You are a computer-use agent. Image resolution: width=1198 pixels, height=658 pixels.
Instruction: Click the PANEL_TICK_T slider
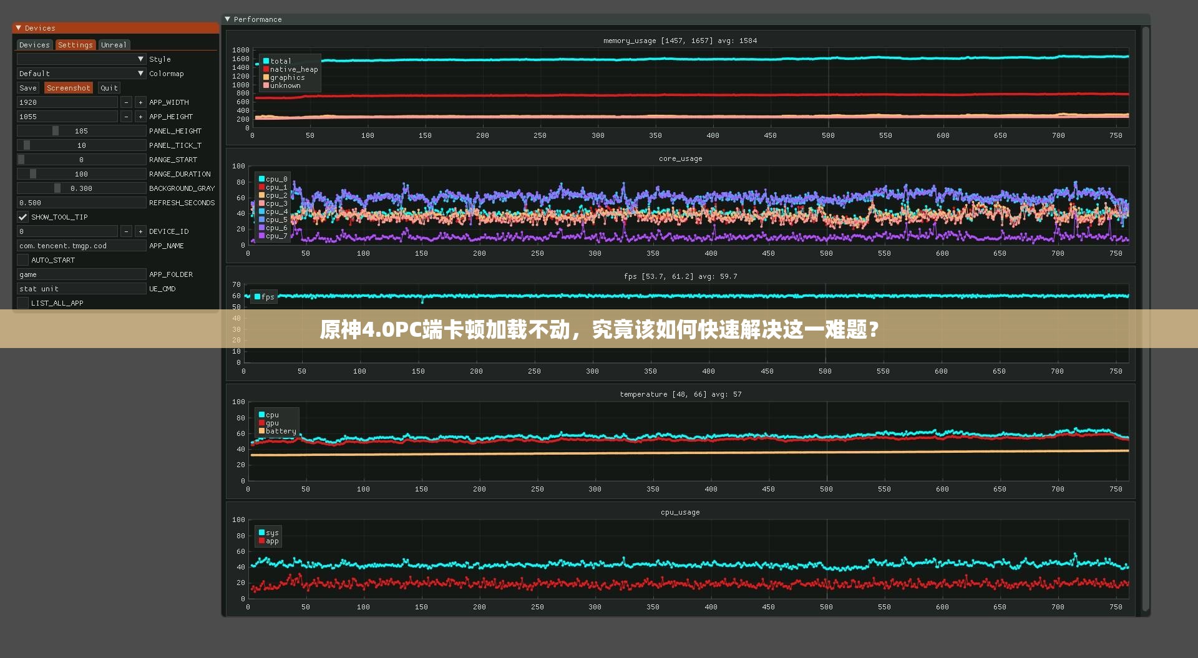coord(81,145)
